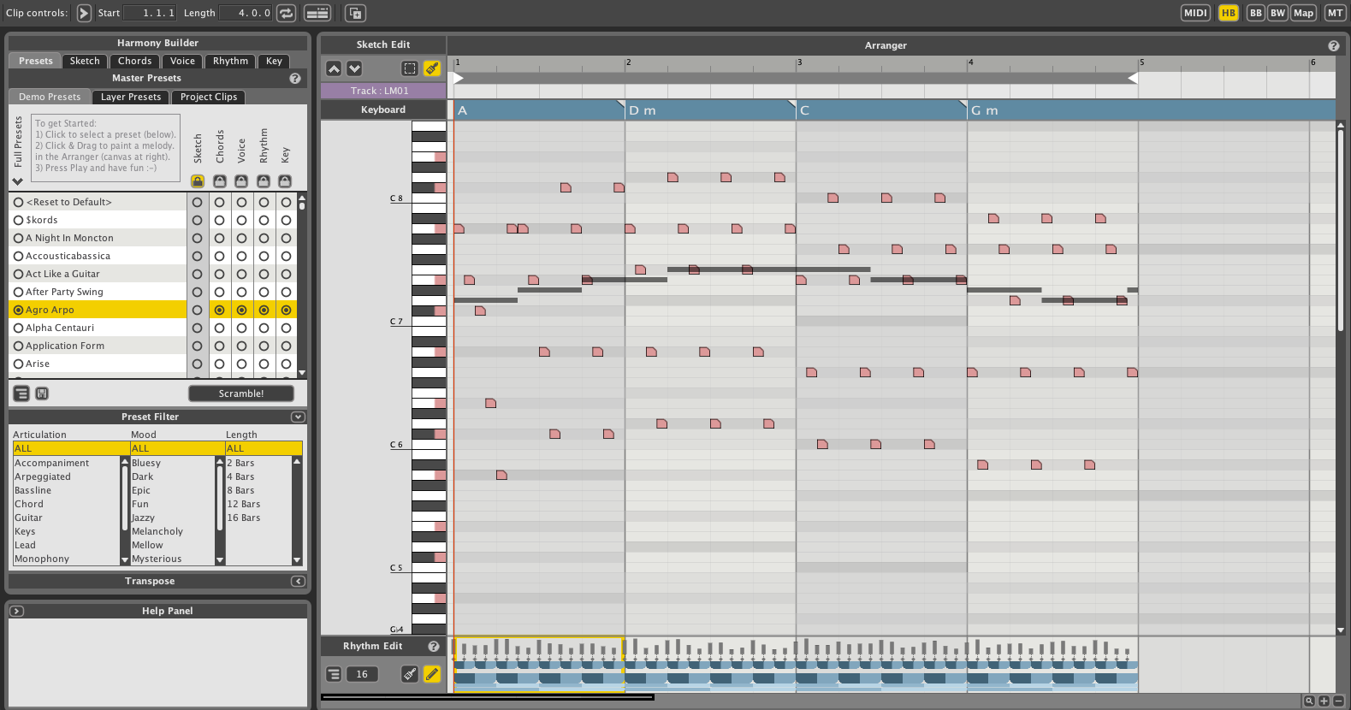Expand the Transpose panel arrow

[298, 581]
